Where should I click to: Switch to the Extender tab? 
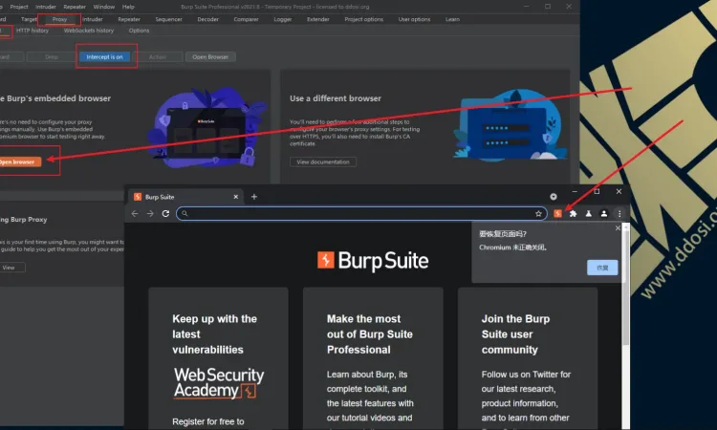[x=317, y=19]
